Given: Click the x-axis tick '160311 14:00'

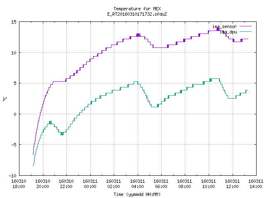Looking at the screenshot, I should (256, 184).
